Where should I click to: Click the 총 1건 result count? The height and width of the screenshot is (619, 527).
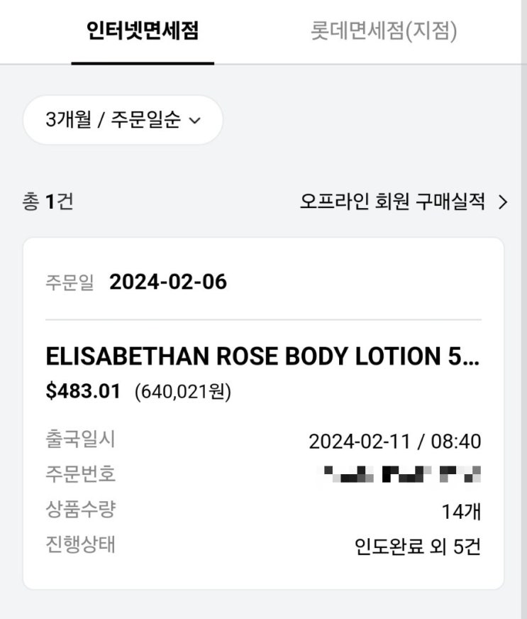[48, 202]
